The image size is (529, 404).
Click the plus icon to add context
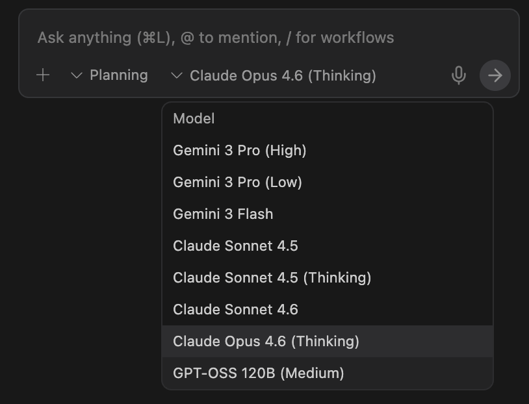[x=43, y=75]
